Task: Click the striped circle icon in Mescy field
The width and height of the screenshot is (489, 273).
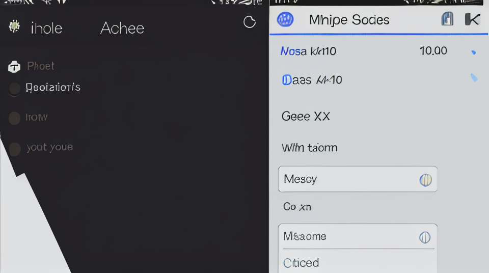Action: pos(425,180)
